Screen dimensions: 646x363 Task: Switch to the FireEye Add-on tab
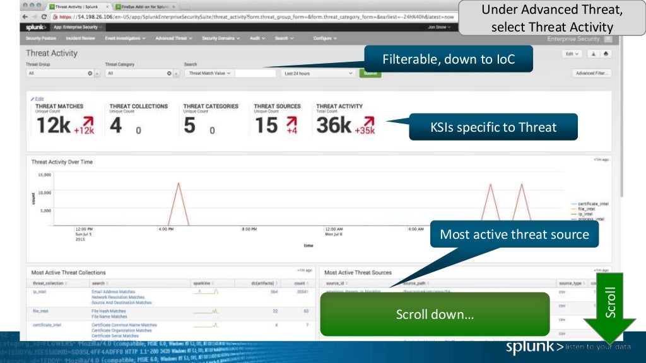[x=145, y=6]
